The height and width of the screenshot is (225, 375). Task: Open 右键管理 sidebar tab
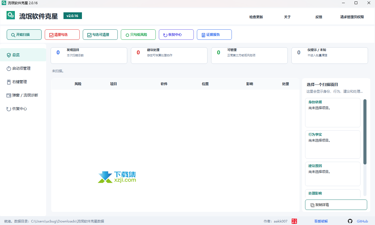(x=23, y=82)
